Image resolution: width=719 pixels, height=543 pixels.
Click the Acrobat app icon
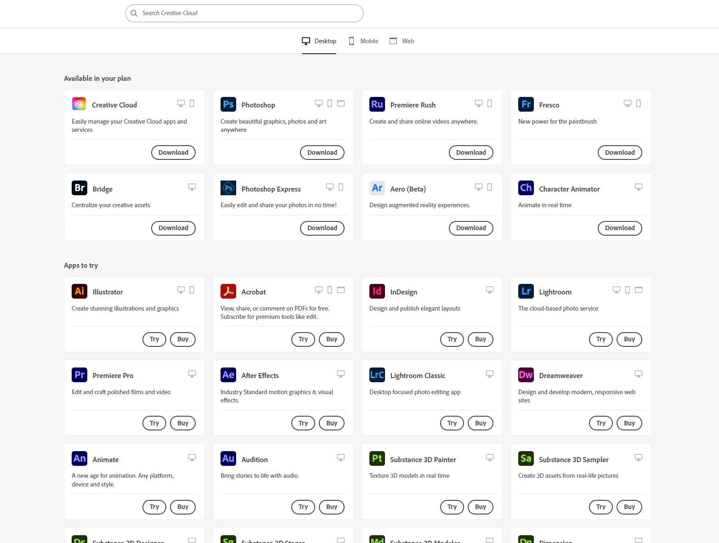pos(228,291)
